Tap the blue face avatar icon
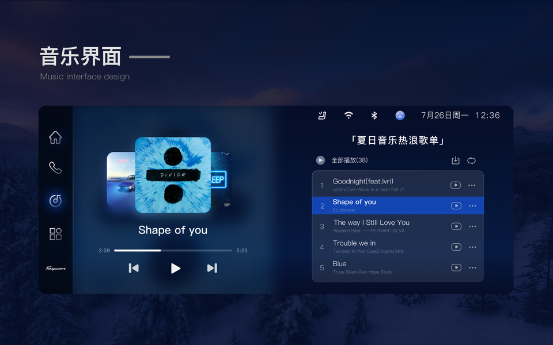Image resolution: width=553 pixels, height=345 pixels. pyautogui.click(x=400, y=115)
